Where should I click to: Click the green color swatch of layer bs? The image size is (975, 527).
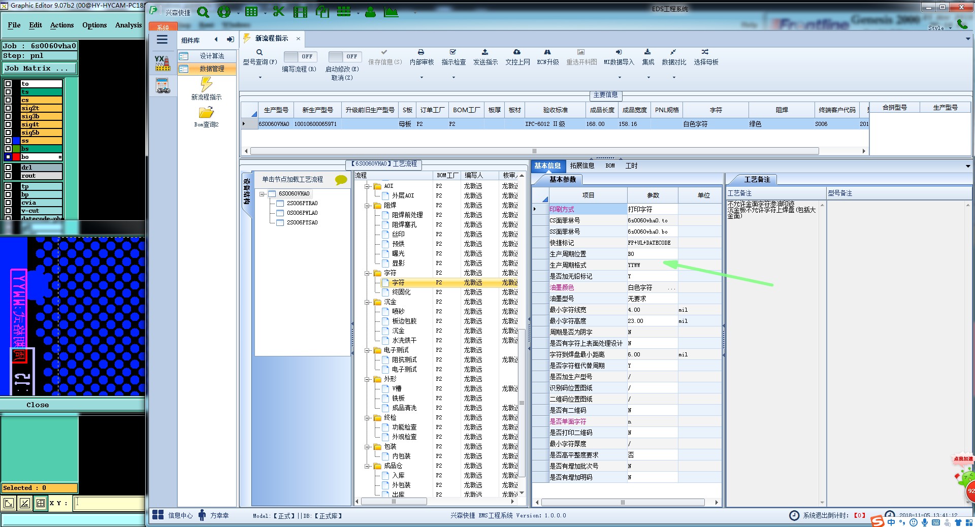tap(16, 149)
